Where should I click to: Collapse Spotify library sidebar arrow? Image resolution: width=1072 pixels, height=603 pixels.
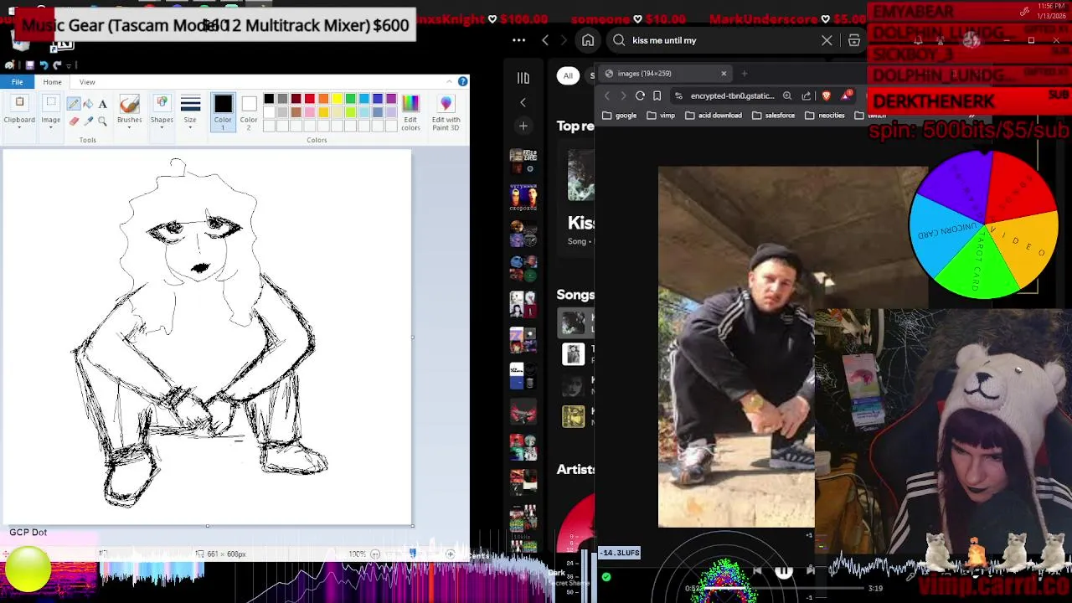coord(523,102)
